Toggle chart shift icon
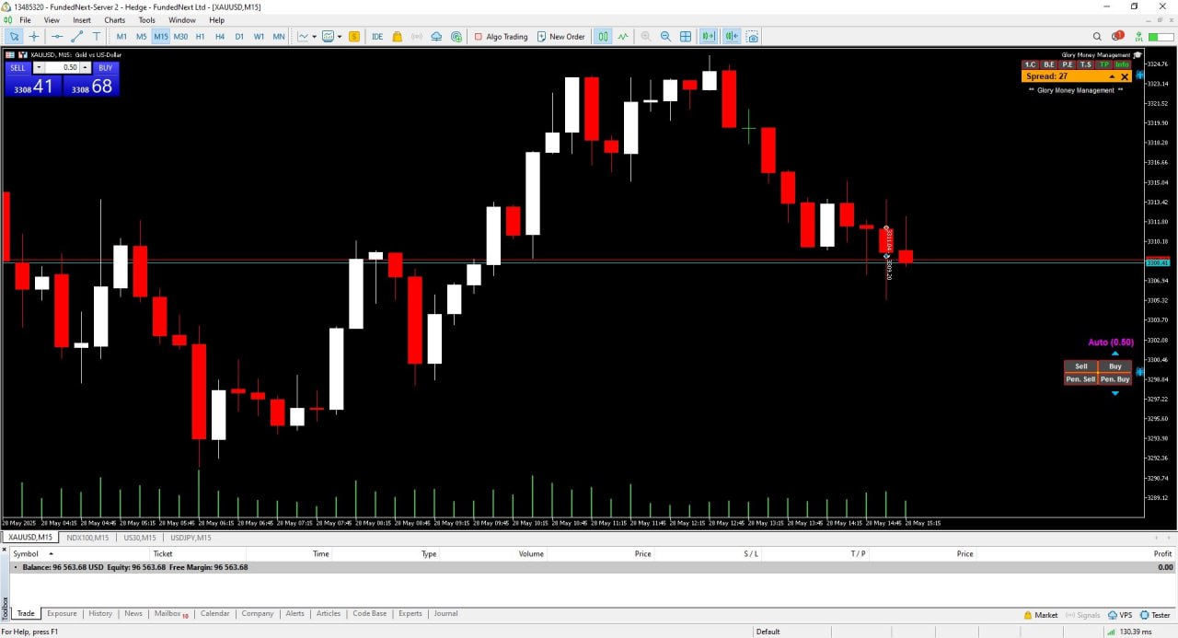This screenshot has width=1178, height=638. click(732, 37)
